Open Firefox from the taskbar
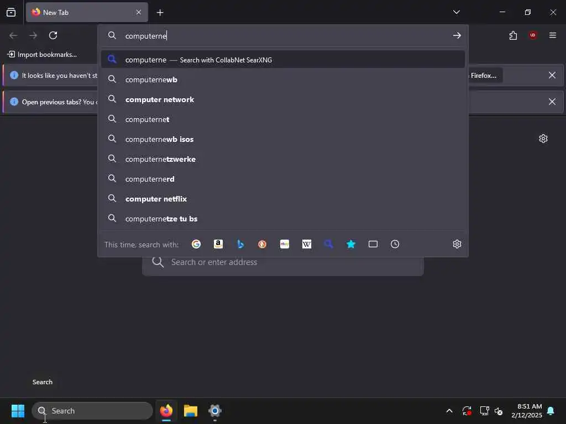The width and height of the screenshot is (566, 424). 166,411
